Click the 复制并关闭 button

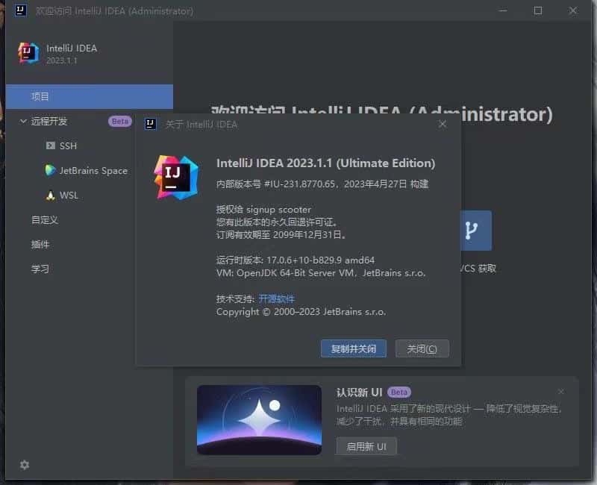pos(353,348)
